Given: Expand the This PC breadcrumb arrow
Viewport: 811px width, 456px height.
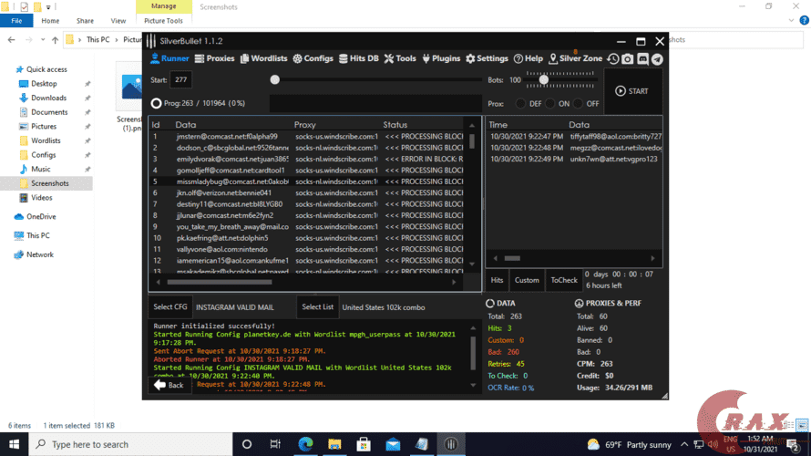Looking at the screenshot, I should (116, 40).
